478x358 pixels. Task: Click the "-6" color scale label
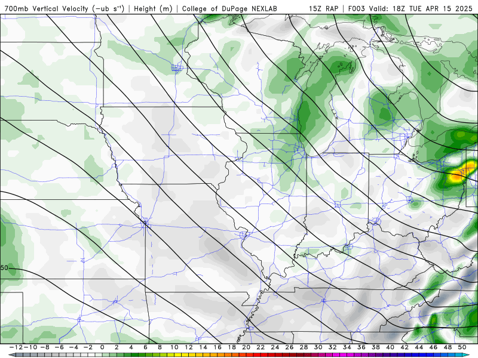pyautogui.click(x=59, y=347)
